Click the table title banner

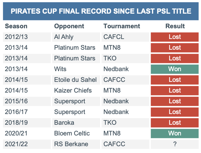tap(101, 11)
